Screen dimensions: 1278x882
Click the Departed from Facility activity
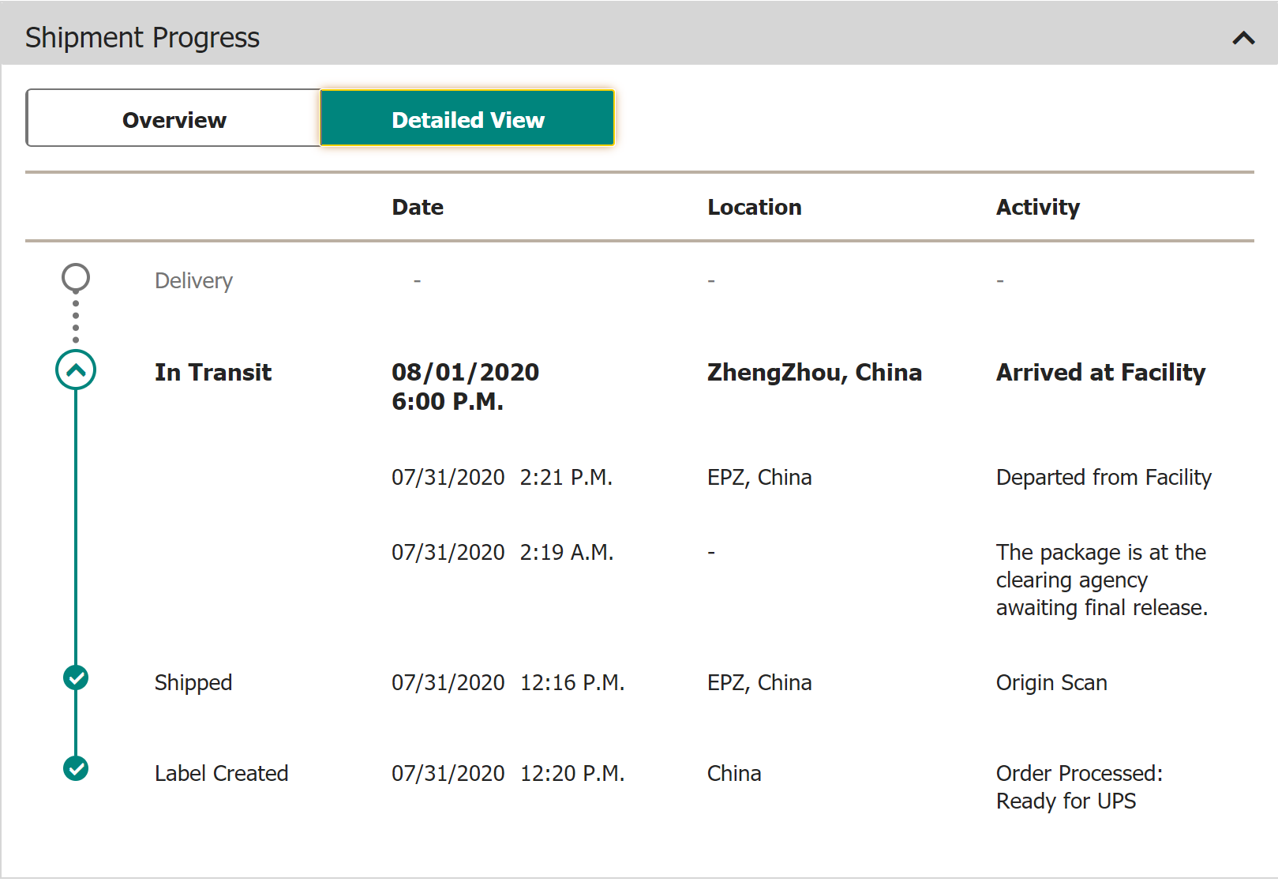coord(1103,477)
